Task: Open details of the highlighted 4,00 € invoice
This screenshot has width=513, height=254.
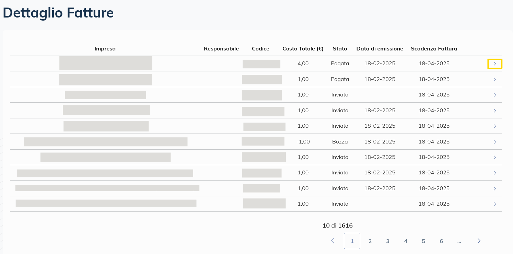Action: 495,63
